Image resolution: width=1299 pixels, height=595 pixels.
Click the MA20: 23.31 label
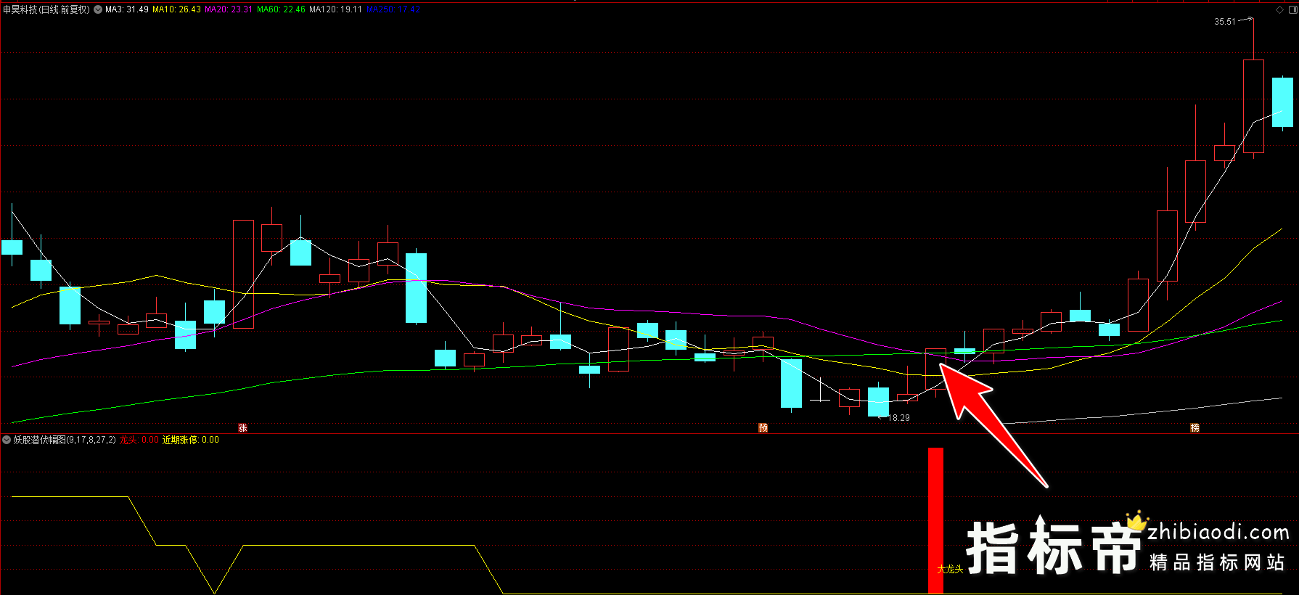[229, 9]
